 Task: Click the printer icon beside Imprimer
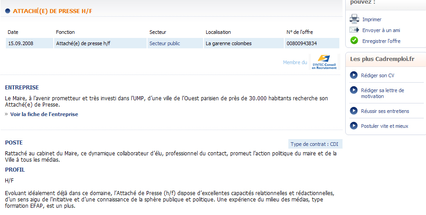(354, 19)
